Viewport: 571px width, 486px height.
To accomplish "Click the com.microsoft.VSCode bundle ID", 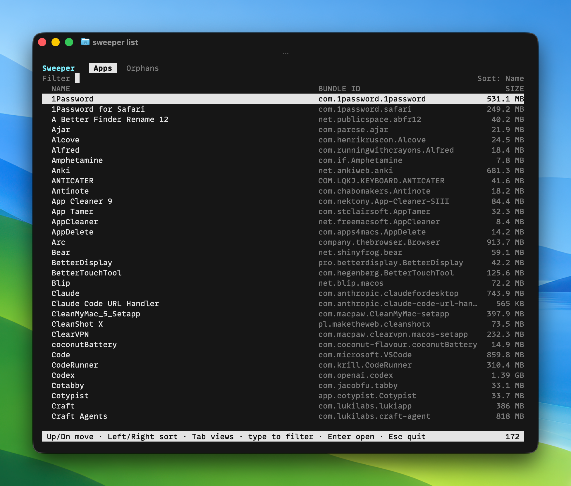I will pyautogui.click(x=365, y=355).
